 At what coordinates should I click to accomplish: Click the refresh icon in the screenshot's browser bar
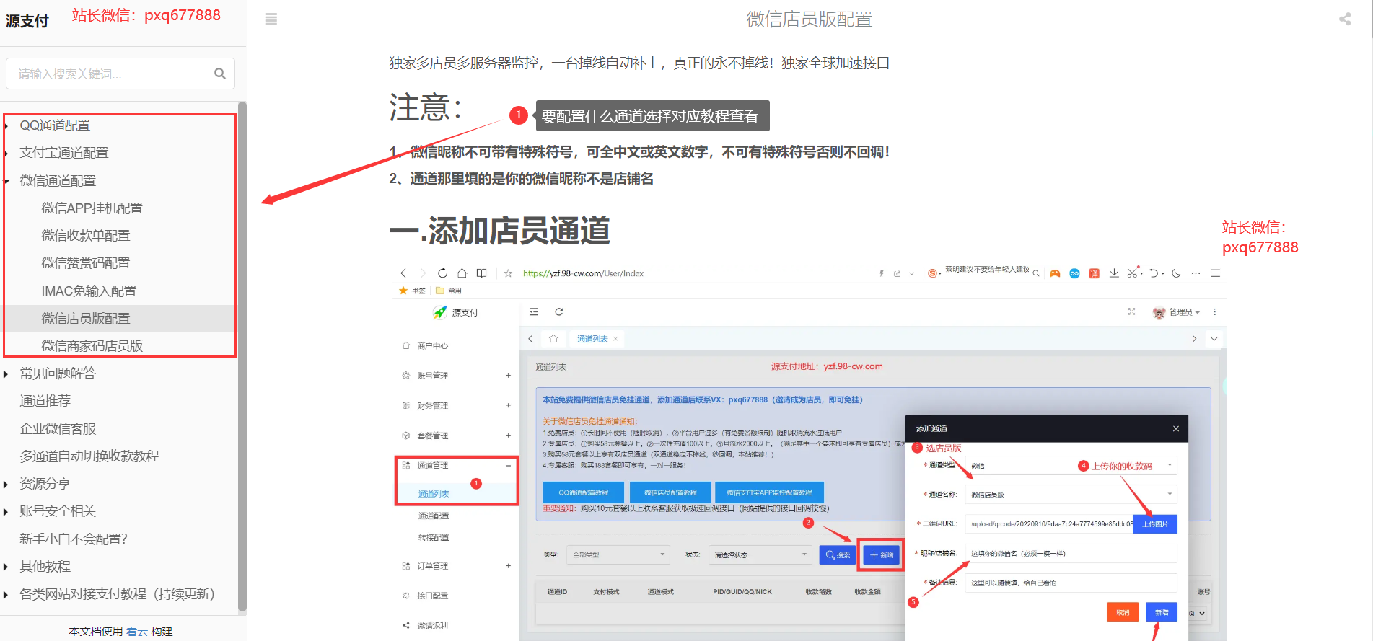[442, 273]
